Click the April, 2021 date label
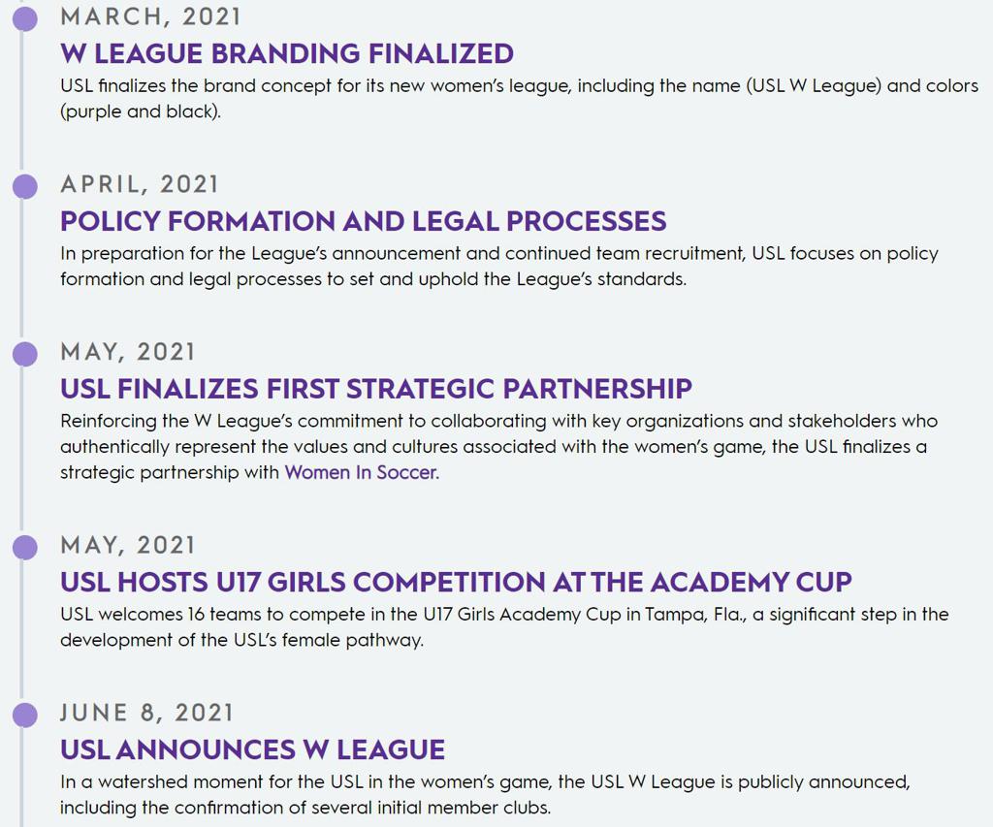Screen dimensions: 993x827 tap(140, 184)
